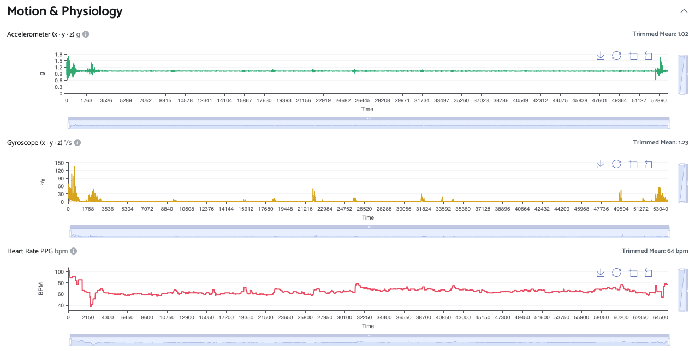This screenshot has height=351, width=695.
Task: Restore the Accelerometer chart view
Action: (x=616, y=56)
